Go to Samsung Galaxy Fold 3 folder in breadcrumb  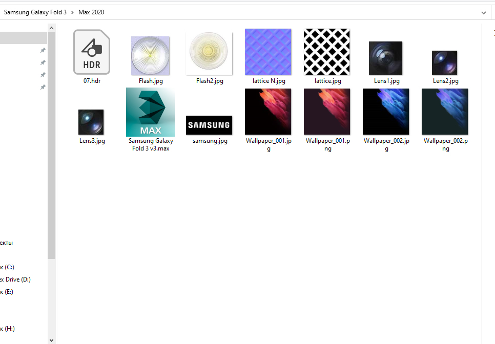click(x=35, y=12)
